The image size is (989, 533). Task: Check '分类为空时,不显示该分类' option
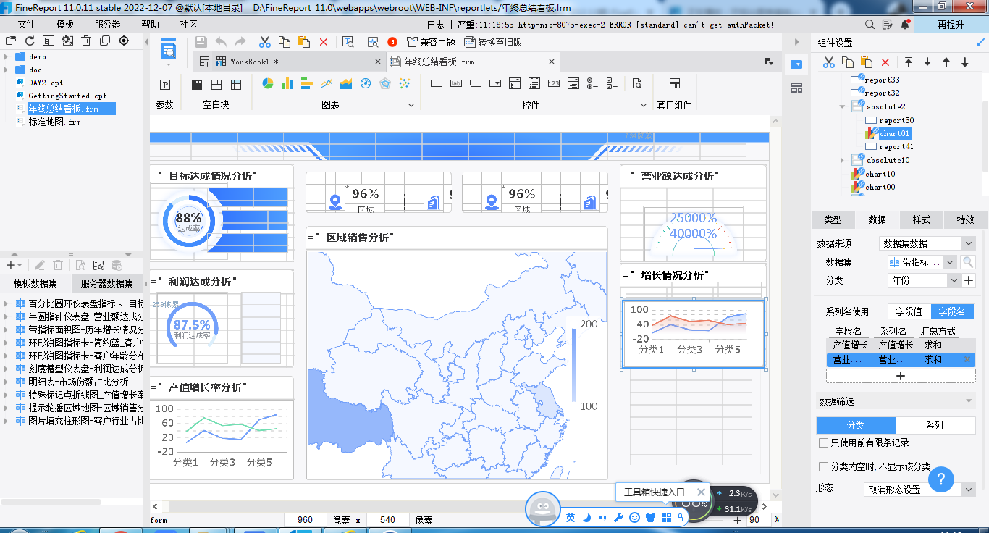click(x=823, y=467)
